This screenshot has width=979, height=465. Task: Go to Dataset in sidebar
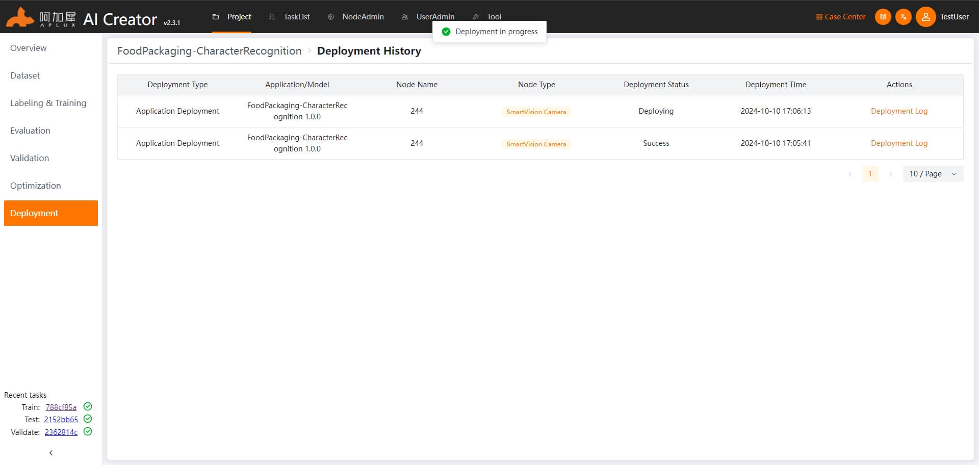pos(51,75)
